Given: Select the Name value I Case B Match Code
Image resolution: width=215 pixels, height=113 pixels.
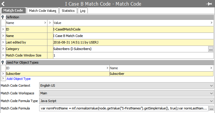Looking at the screenshot, I should pyautogui.click(x=68, y=36).
